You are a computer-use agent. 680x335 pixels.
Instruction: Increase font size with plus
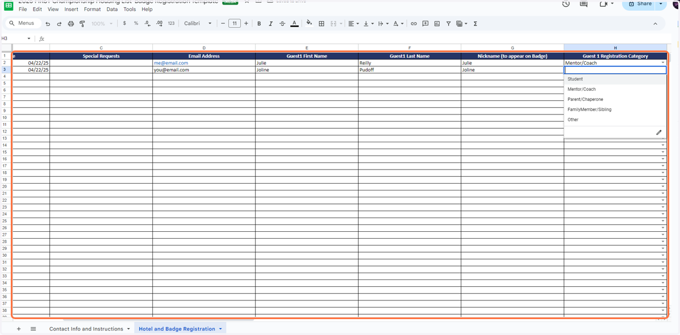pos(246,24)
